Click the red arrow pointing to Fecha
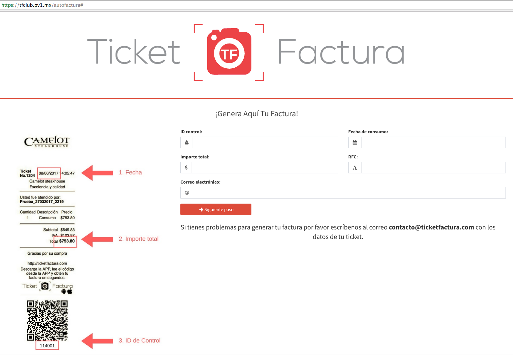The height and width of the screenshot is (361, 513). point(97,173)
